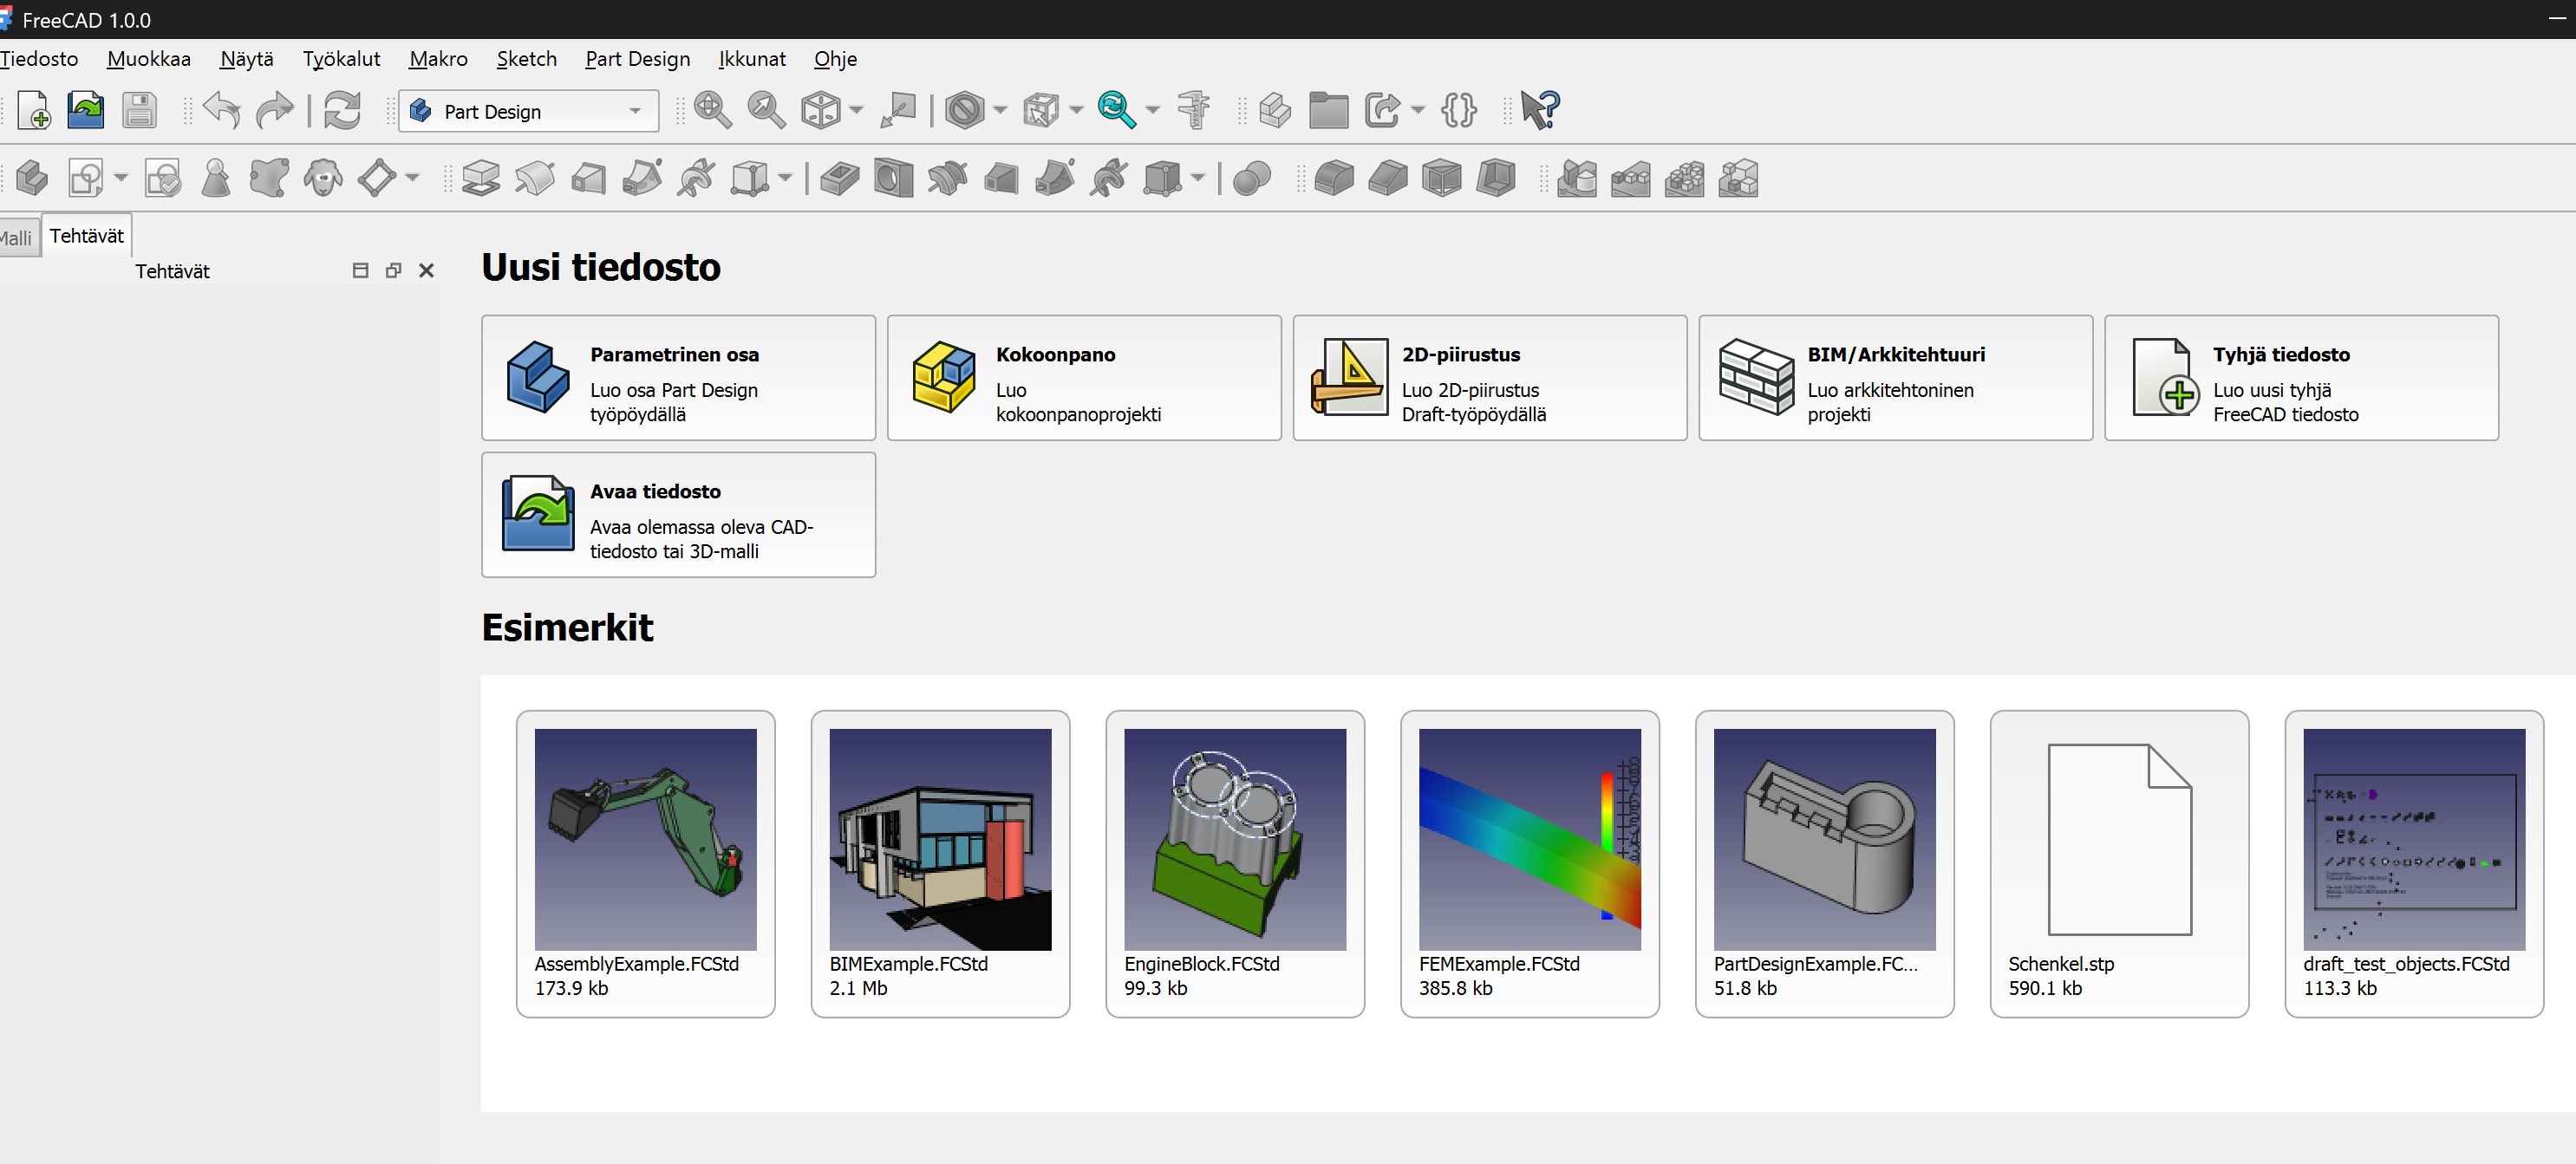Screen dimensions: 2576x1164
Task: Select the Fillet tool
Action: (1333, 179)
